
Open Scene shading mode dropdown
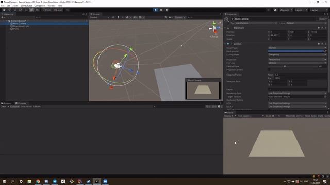tap(100, 17)
